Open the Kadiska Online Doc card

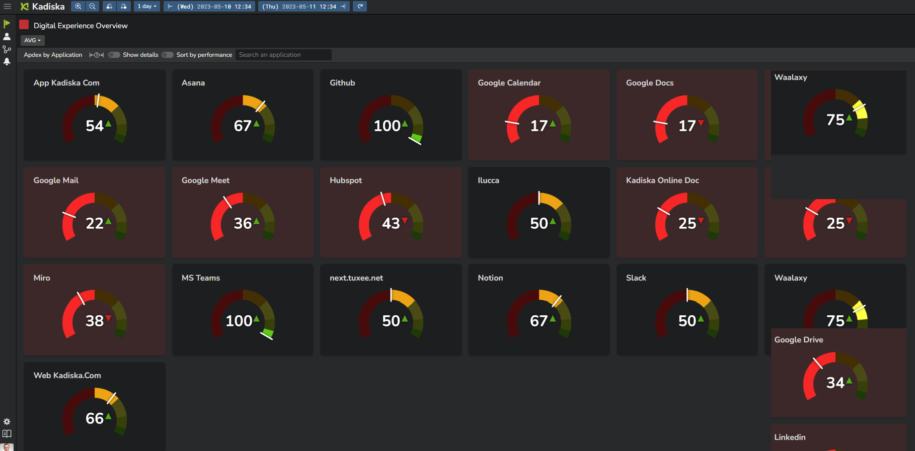(x=687, y=213)
